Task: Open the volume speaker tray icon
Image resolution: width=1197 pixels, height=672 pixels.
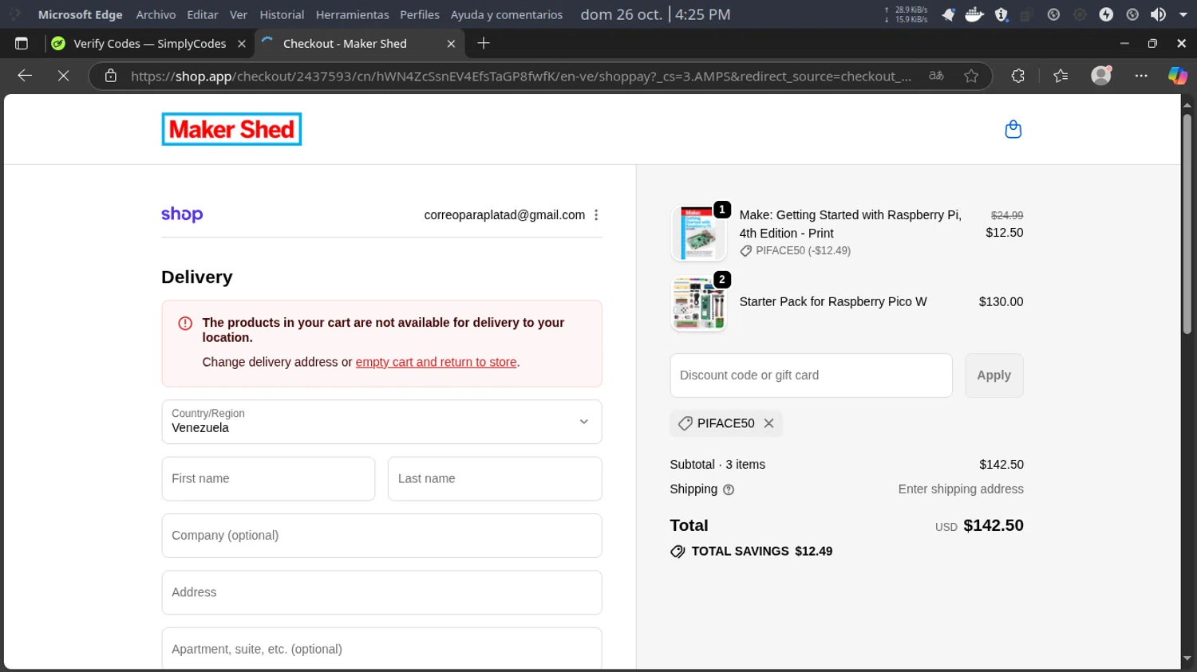Action: (1158, 14)
